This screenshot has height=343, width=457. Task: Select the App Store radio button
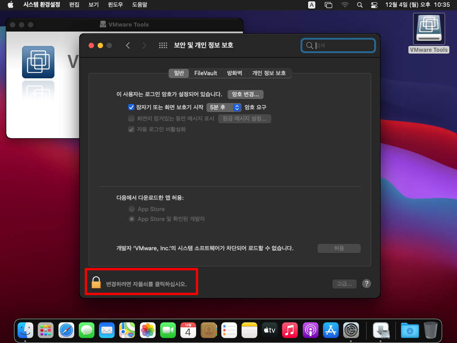tap(132, 209)
